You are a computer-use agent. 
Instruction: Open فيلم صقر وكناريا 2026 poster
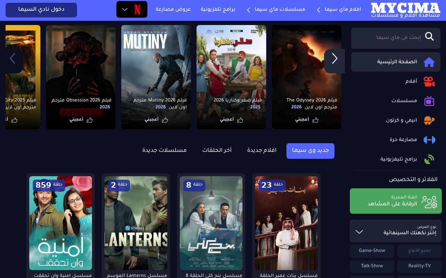[x=231, y=77]
